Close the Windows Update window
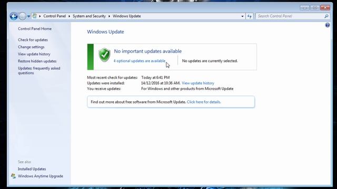Image resolution: width=337 pixels, height=189 pixels. pyautogui.click(x=325, y=8)
